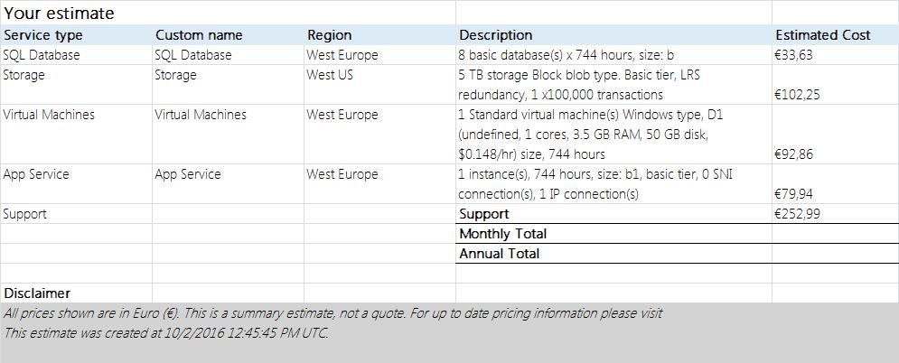Select the Virtual Machines custom name cell
Viewport: 899px width, 363px height.
pyautogui.click(x=228, y=135)
